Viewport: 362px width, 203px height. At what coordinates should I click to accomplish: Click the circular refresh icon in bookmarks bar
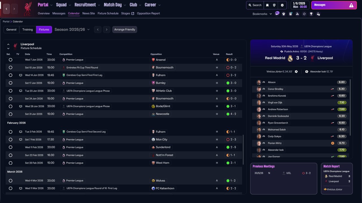coord(304,14)
